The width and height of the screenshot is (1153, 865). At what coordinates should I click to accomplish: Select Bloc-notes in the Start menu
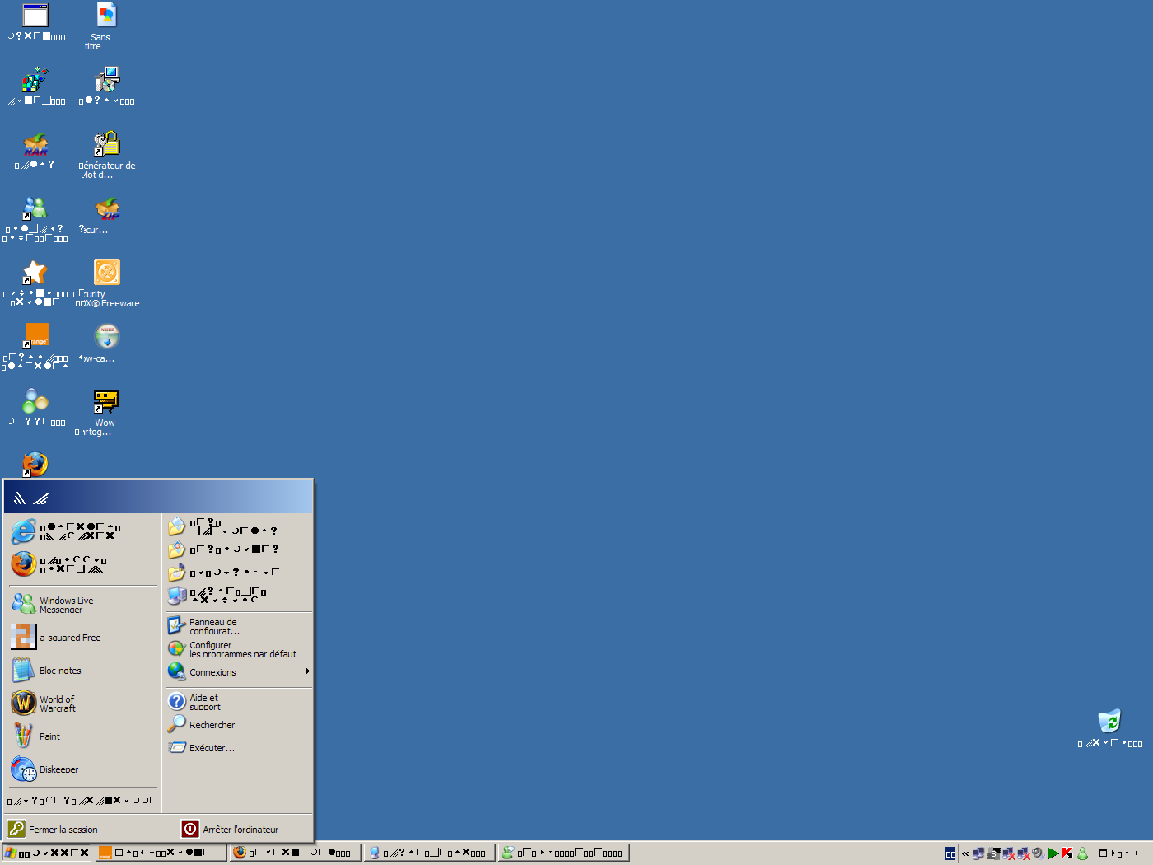pyautogui.click(x=59, y=671)
